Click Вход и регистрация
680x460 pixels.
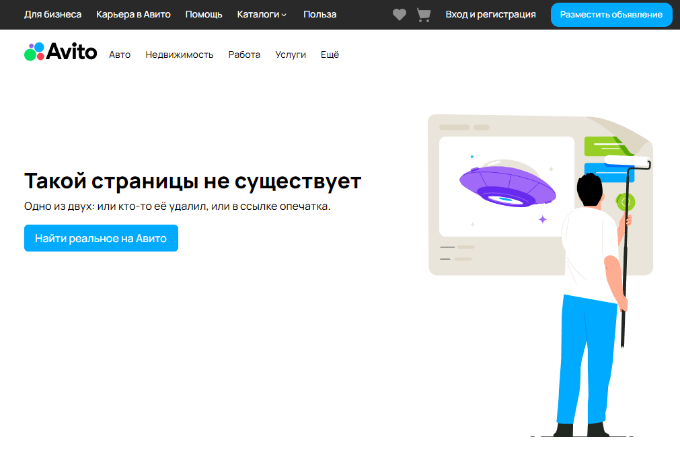pyautogui.click(x=490, y=14)
